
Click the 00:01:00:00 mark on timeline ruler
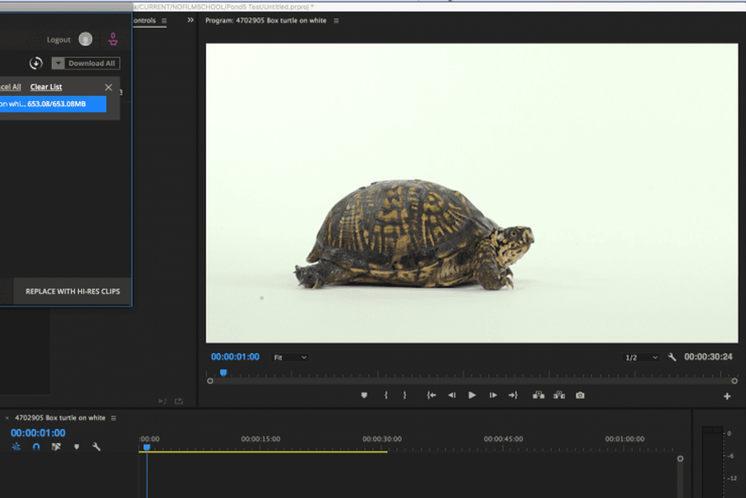click(625, 439)
